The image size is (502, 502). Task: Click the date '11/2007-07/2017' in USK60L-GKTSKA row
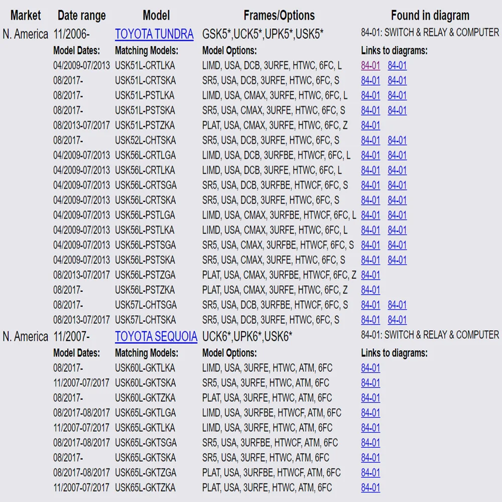pos(81,383)
